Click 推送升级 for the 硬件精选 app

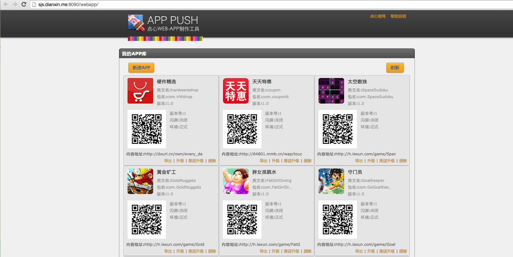click(196, 161)
